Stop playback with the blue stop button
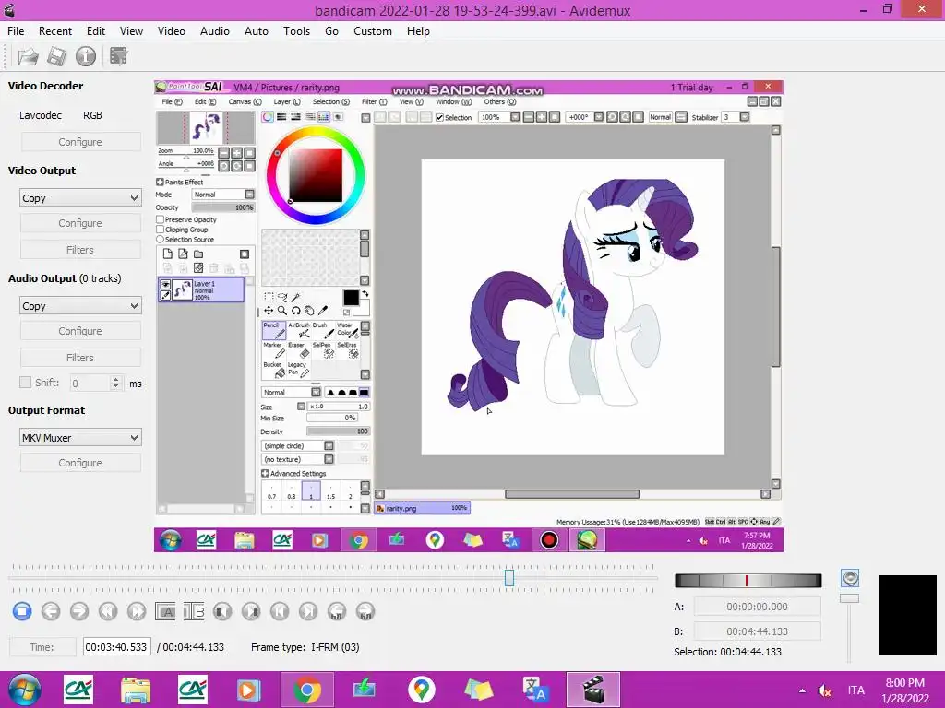 22,612
